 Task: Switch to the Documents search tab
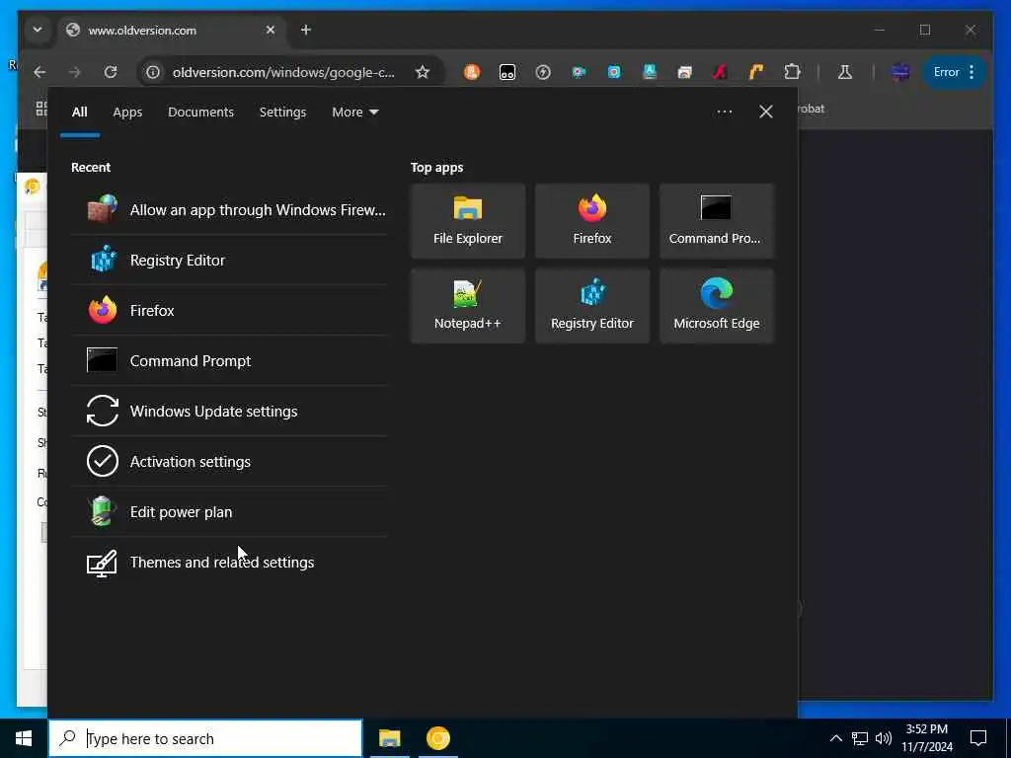tap(200, 113)
